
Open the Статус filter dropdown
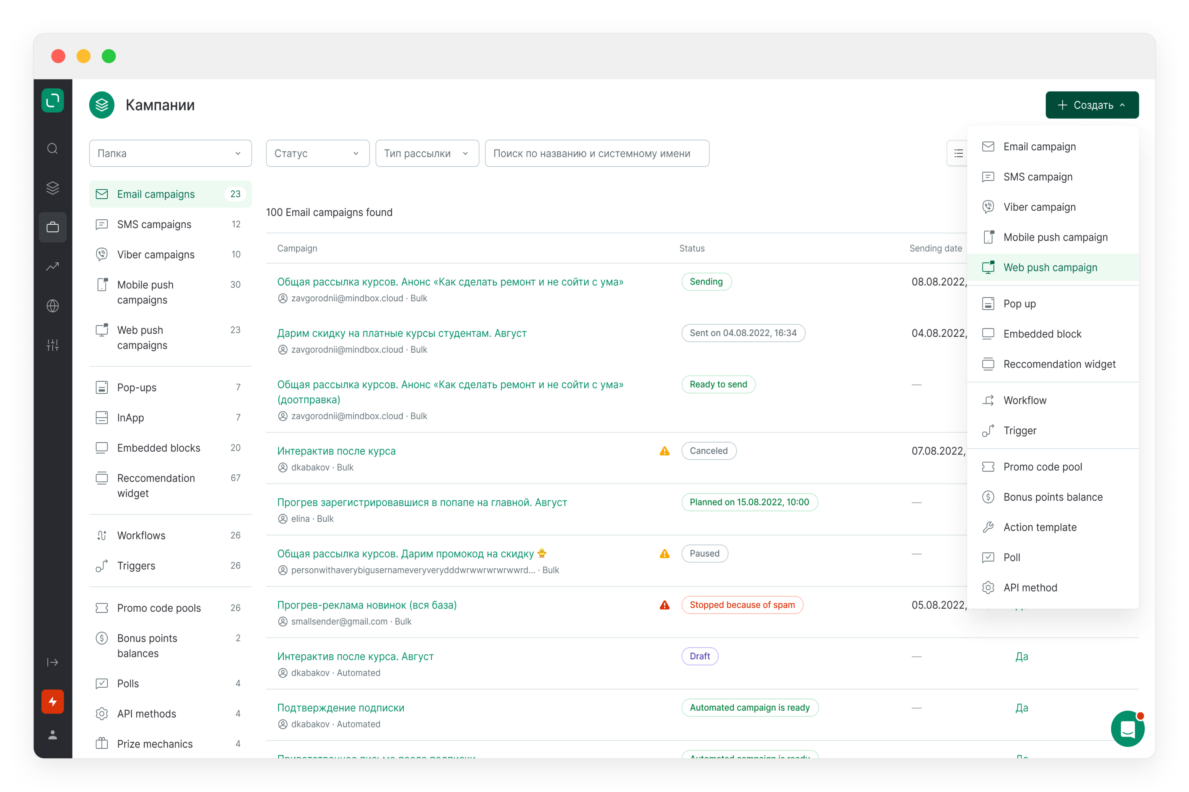pos(317,153)
